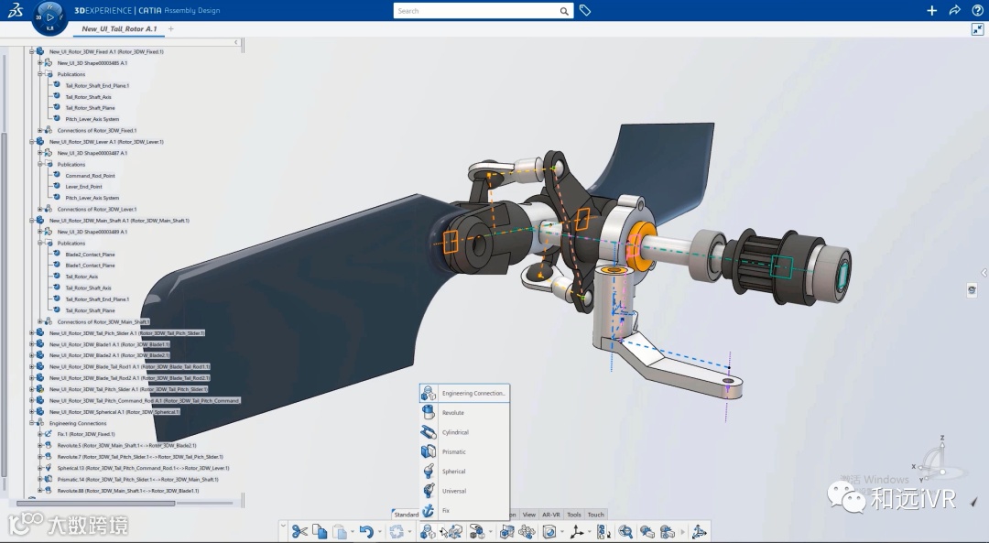
Task: Expand bottom toolbar options chevron at left
Action: click(283, 526)
